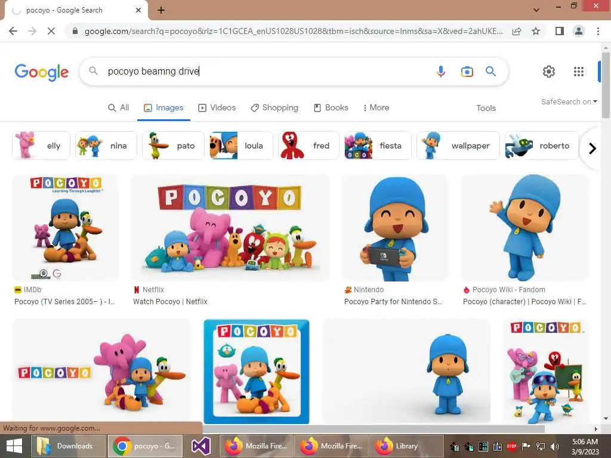Open Visual Studio from the taskbar
This screenshot has width=611, height=458.
point(202,446)
